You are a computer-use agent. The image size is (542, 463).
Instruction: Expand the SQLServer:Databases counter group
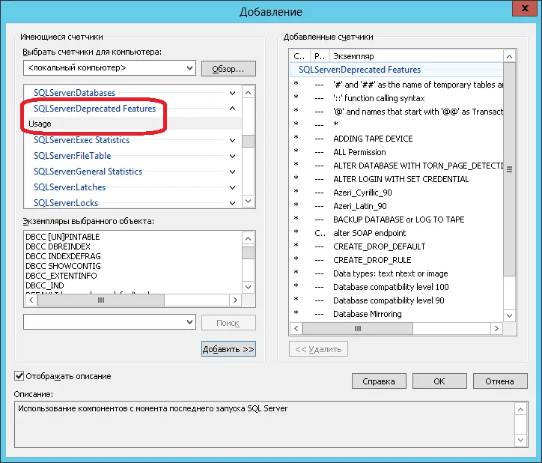pos(232,93)
